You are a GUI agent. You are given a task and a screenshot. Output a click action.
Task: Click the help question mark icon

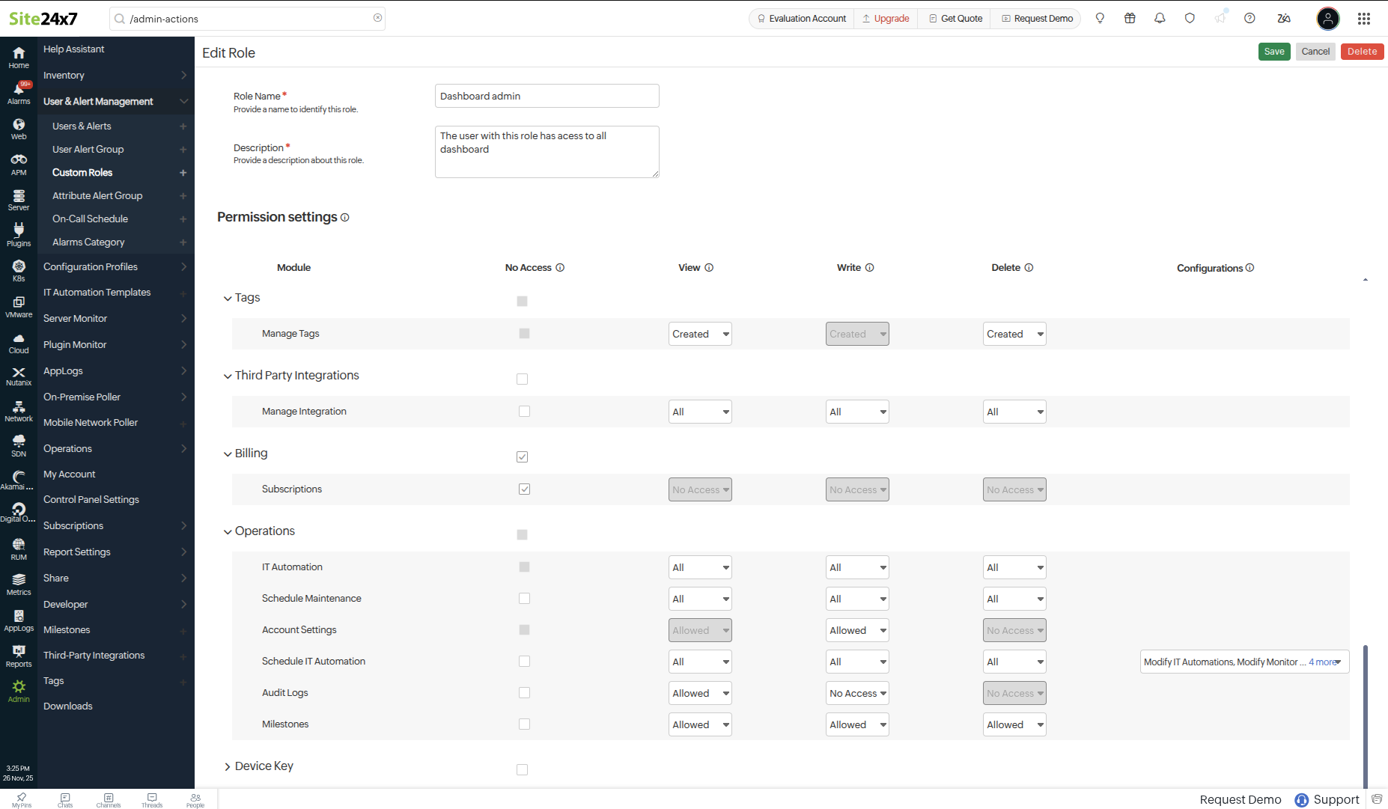coord(1249,19)
